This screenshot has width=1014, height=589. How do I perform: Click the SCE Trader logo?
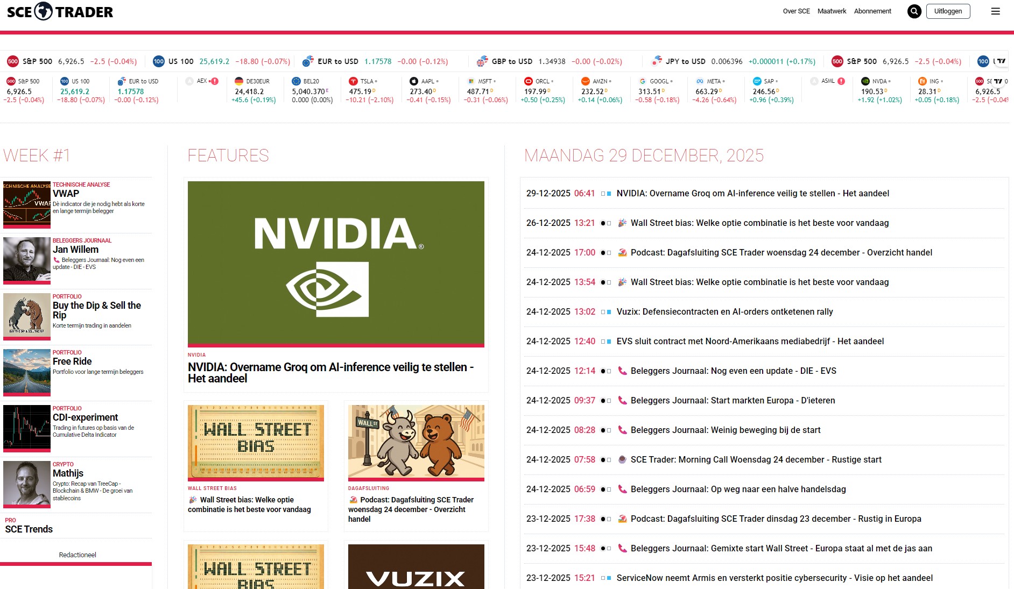(x=60, y=11)
